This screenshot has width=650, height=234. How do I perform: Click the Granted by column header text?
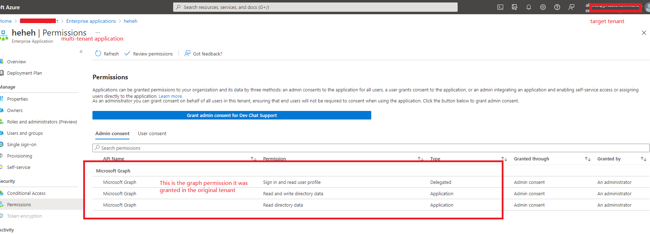(609, 159)
